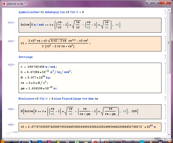Click the plus insert-cell button below output
The height and width of the screenshot is (143, 173).
click(x=8, y=133)
